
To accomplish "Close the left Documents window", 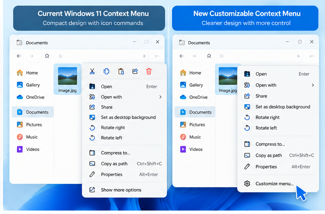I will click(x=158, y=42).
